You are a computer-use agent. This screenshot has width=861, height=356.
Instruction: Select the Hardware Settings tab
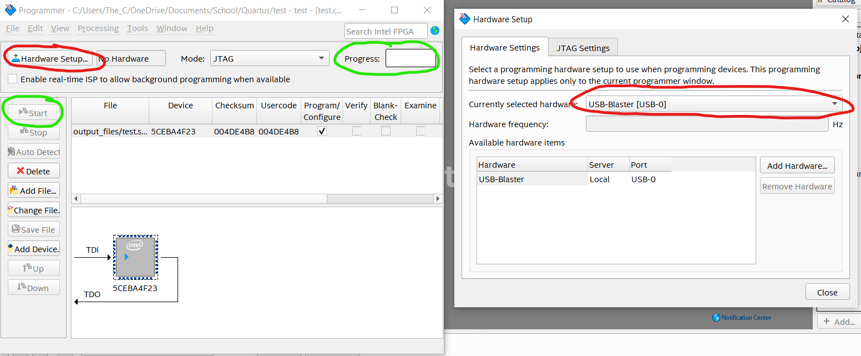(x=505, y=47)
